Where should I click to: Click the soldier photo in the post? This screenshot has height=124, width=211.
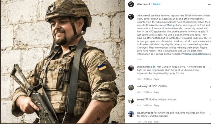[x=63, y=62]
